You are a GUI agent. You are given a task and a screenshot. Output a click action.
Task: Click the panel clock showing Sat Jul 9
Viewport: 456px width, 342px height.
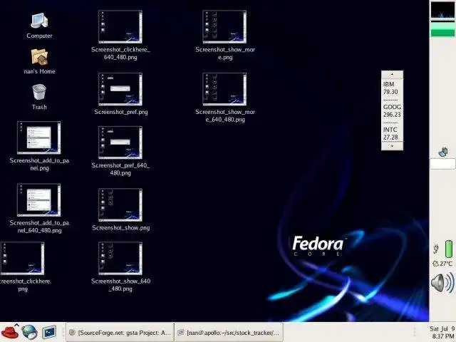pos(442,332)
